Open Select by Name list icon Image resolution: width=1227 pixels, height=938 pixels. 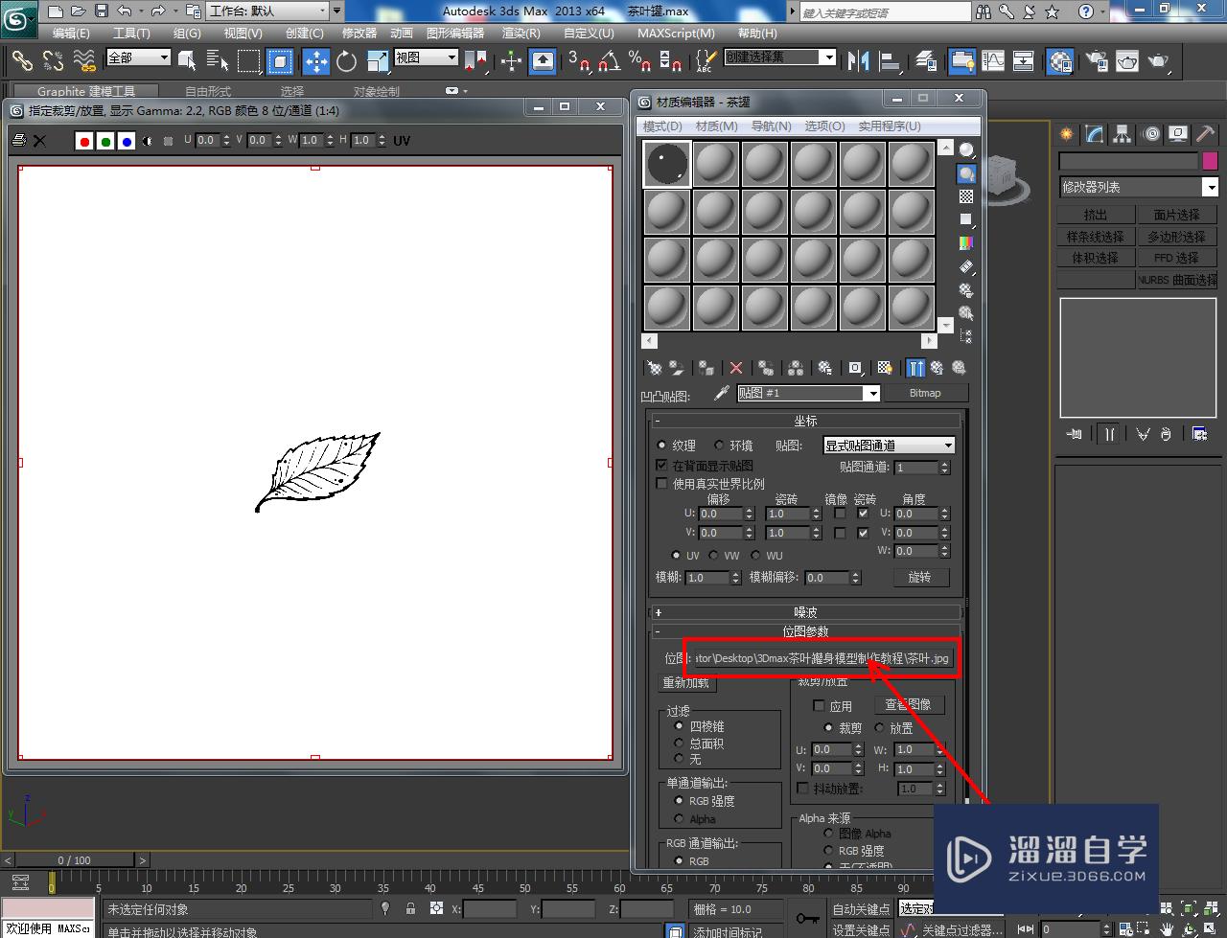click(x=218, y=61)
